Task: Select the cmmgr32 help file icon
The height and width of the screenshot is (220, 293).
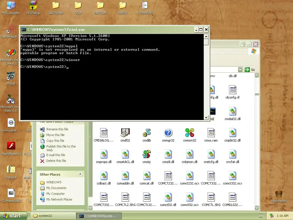Action: point(168,133)
